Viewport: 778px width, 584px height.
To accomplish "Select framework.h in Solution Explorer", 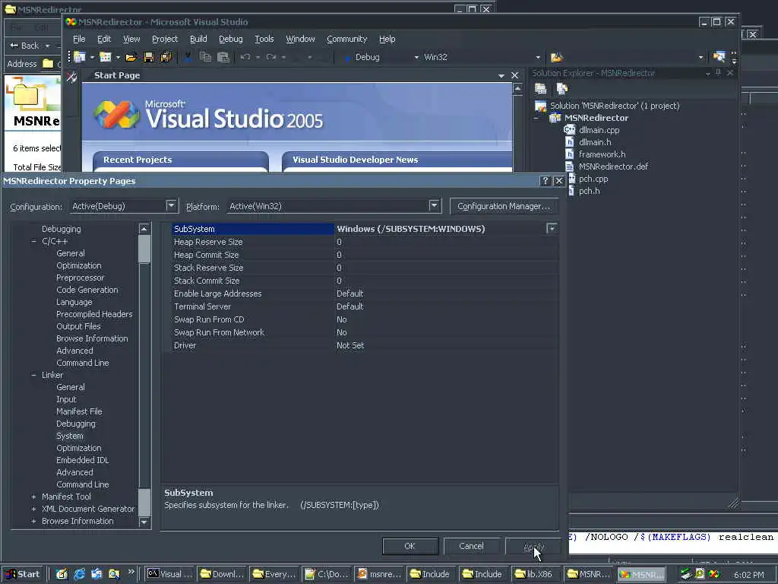I will pyautogui.click(x=602, y=154).
